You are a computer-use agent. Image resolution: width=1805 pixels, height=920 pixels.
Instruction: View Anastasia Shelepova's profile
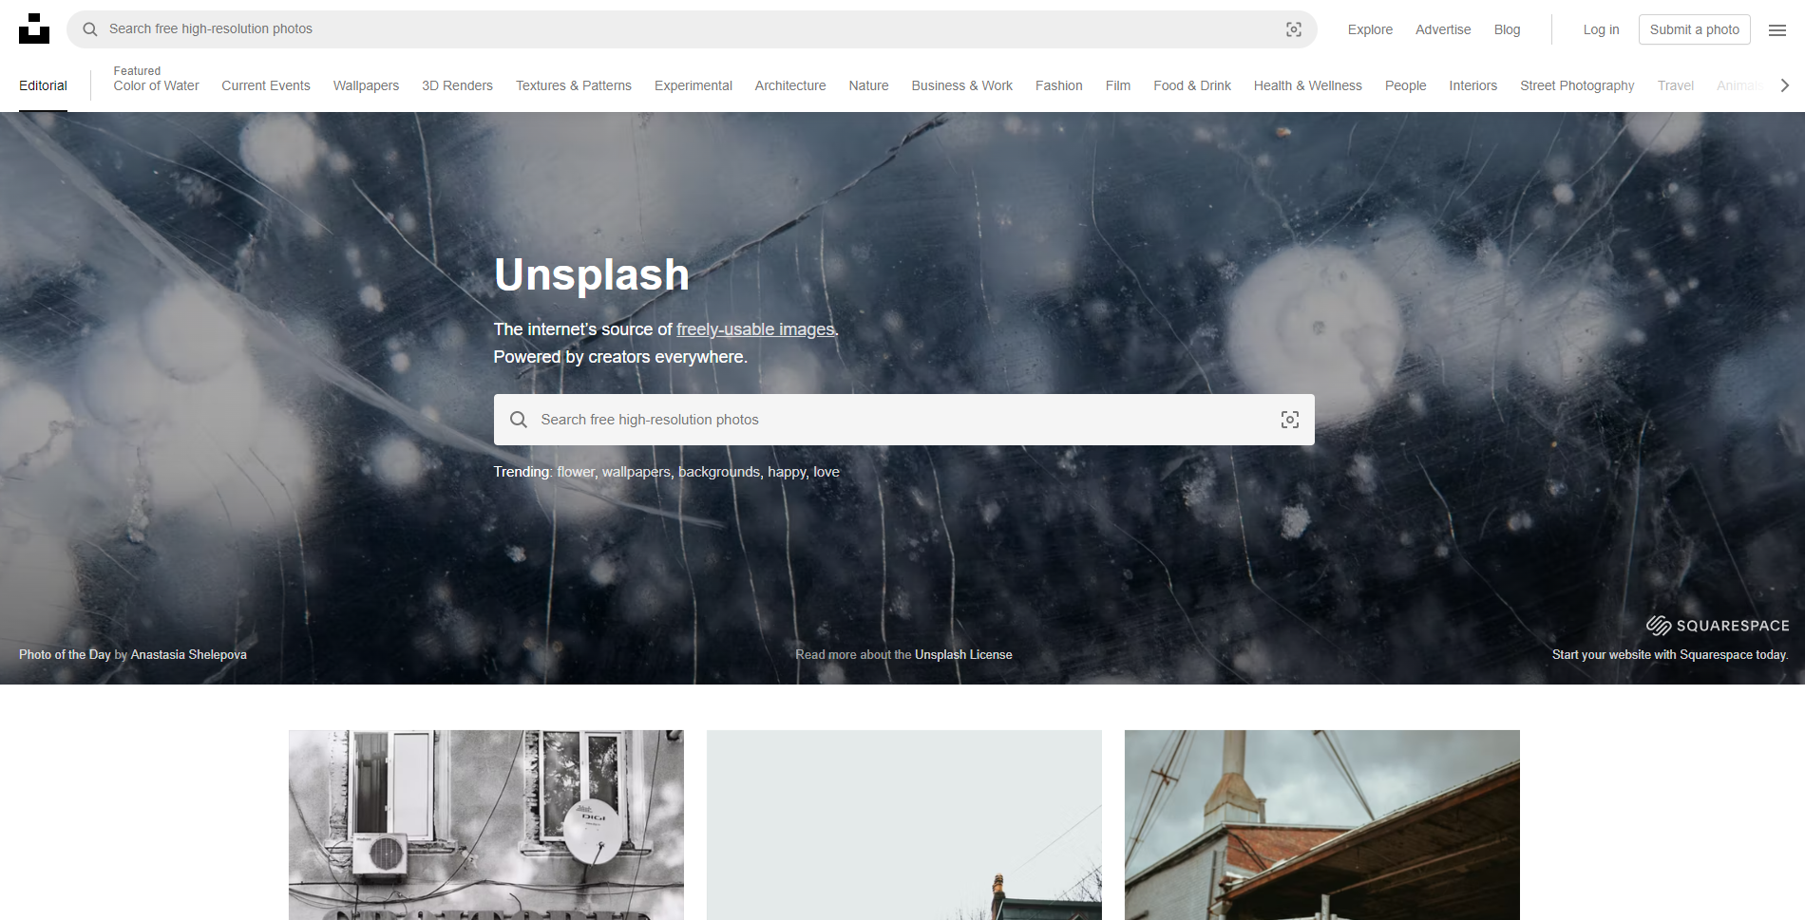pos(188,654)
